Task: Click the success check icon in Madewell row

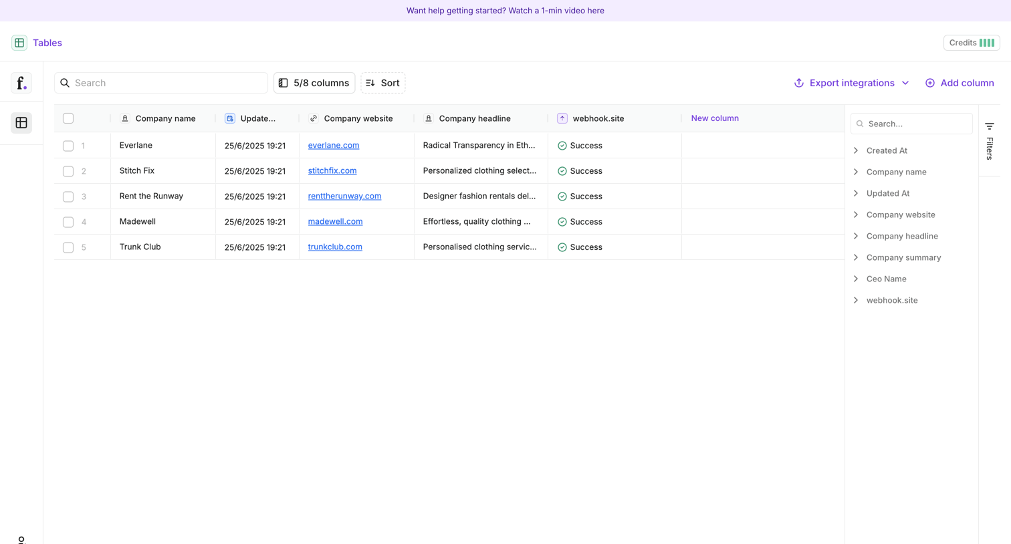Action: [562, 222]
